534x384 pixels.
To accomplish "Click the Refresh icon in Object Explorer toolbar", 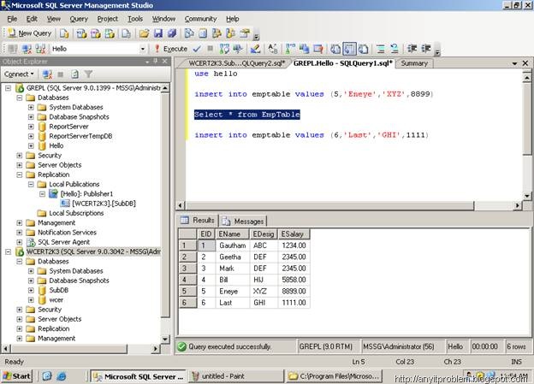I will point(74,74).
